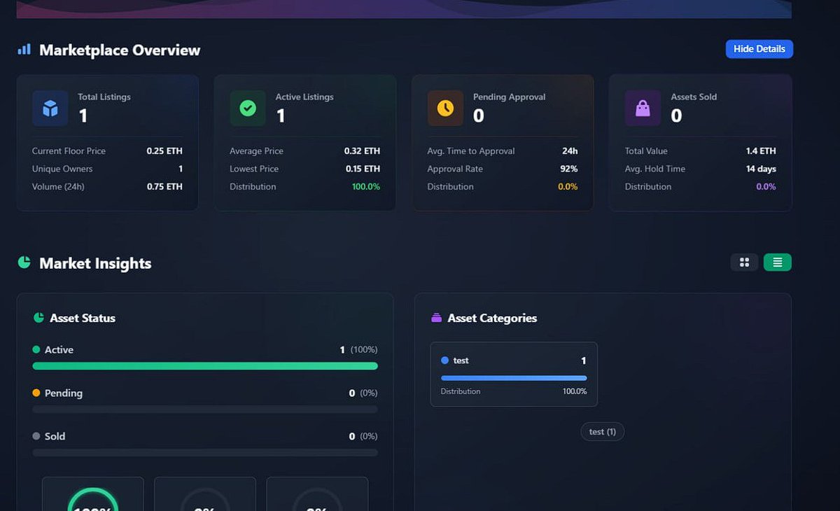Click the Market Insights pie chart icon
The height and width of the screenshot is (511, 840).
pyautogui.click(x=24, y=262)
